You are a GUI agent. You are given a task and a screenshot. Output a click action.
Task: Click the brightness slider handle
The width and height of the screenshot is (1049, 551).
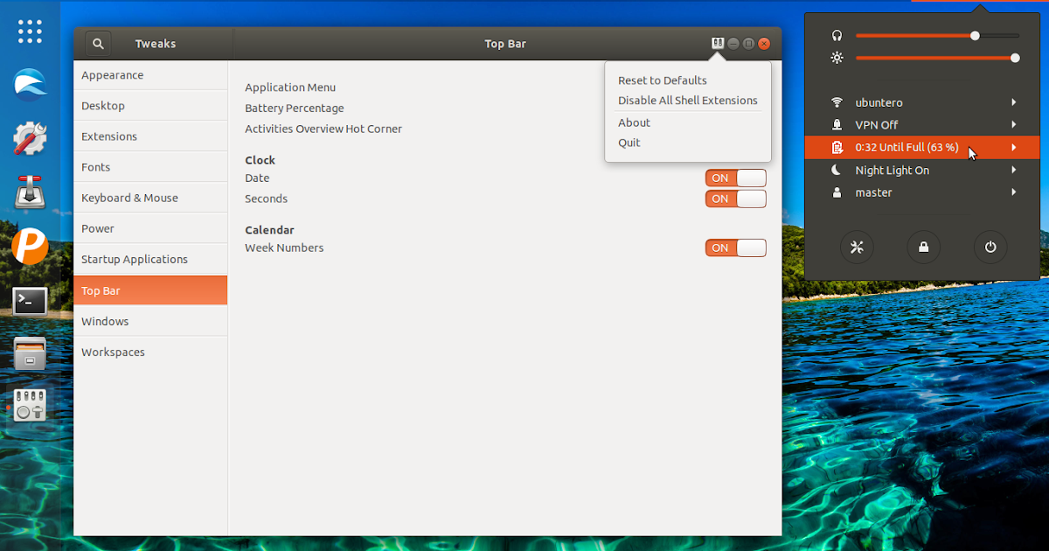(x=1015, y=59)
